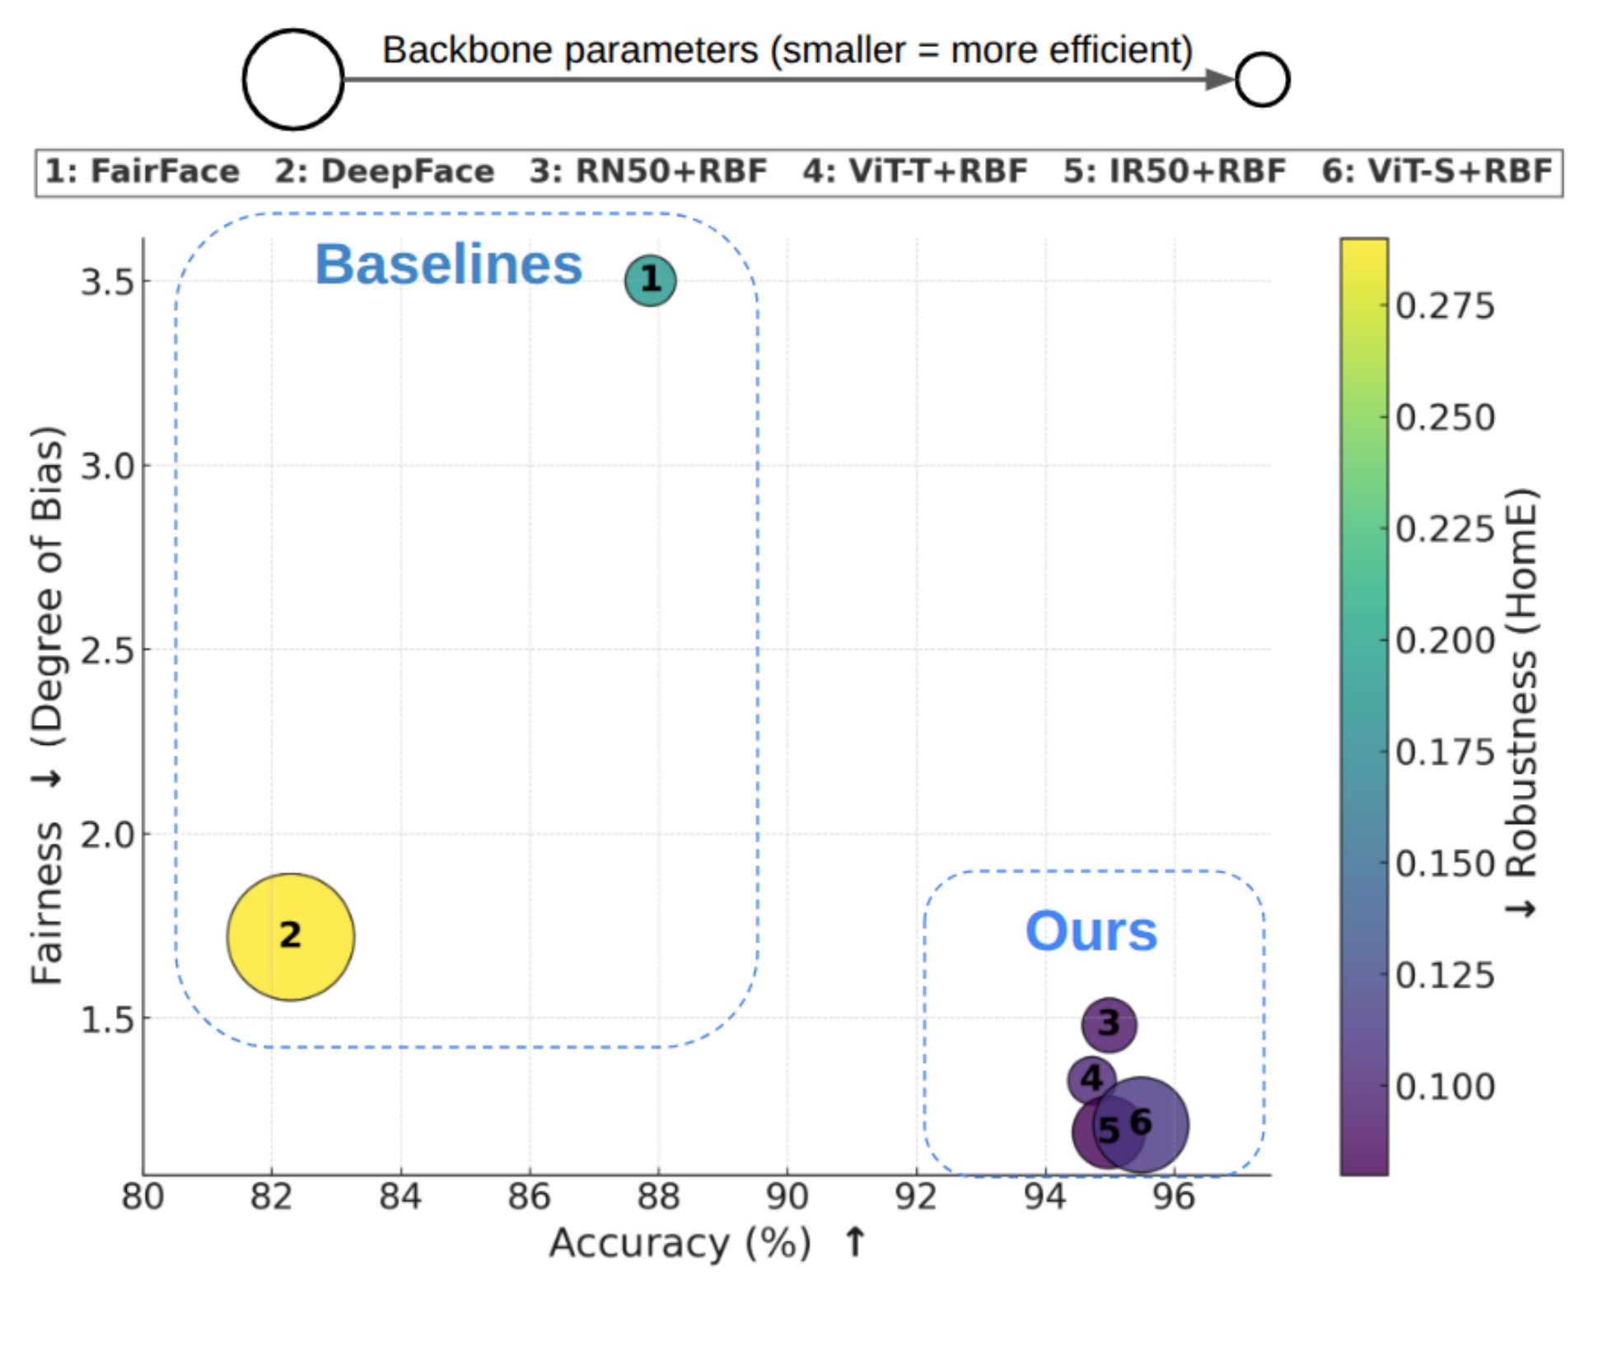This screenshot has height=1348, width=1598.
Task: Click the Accuracy (%) axis title
Action: coord(680,1243)
